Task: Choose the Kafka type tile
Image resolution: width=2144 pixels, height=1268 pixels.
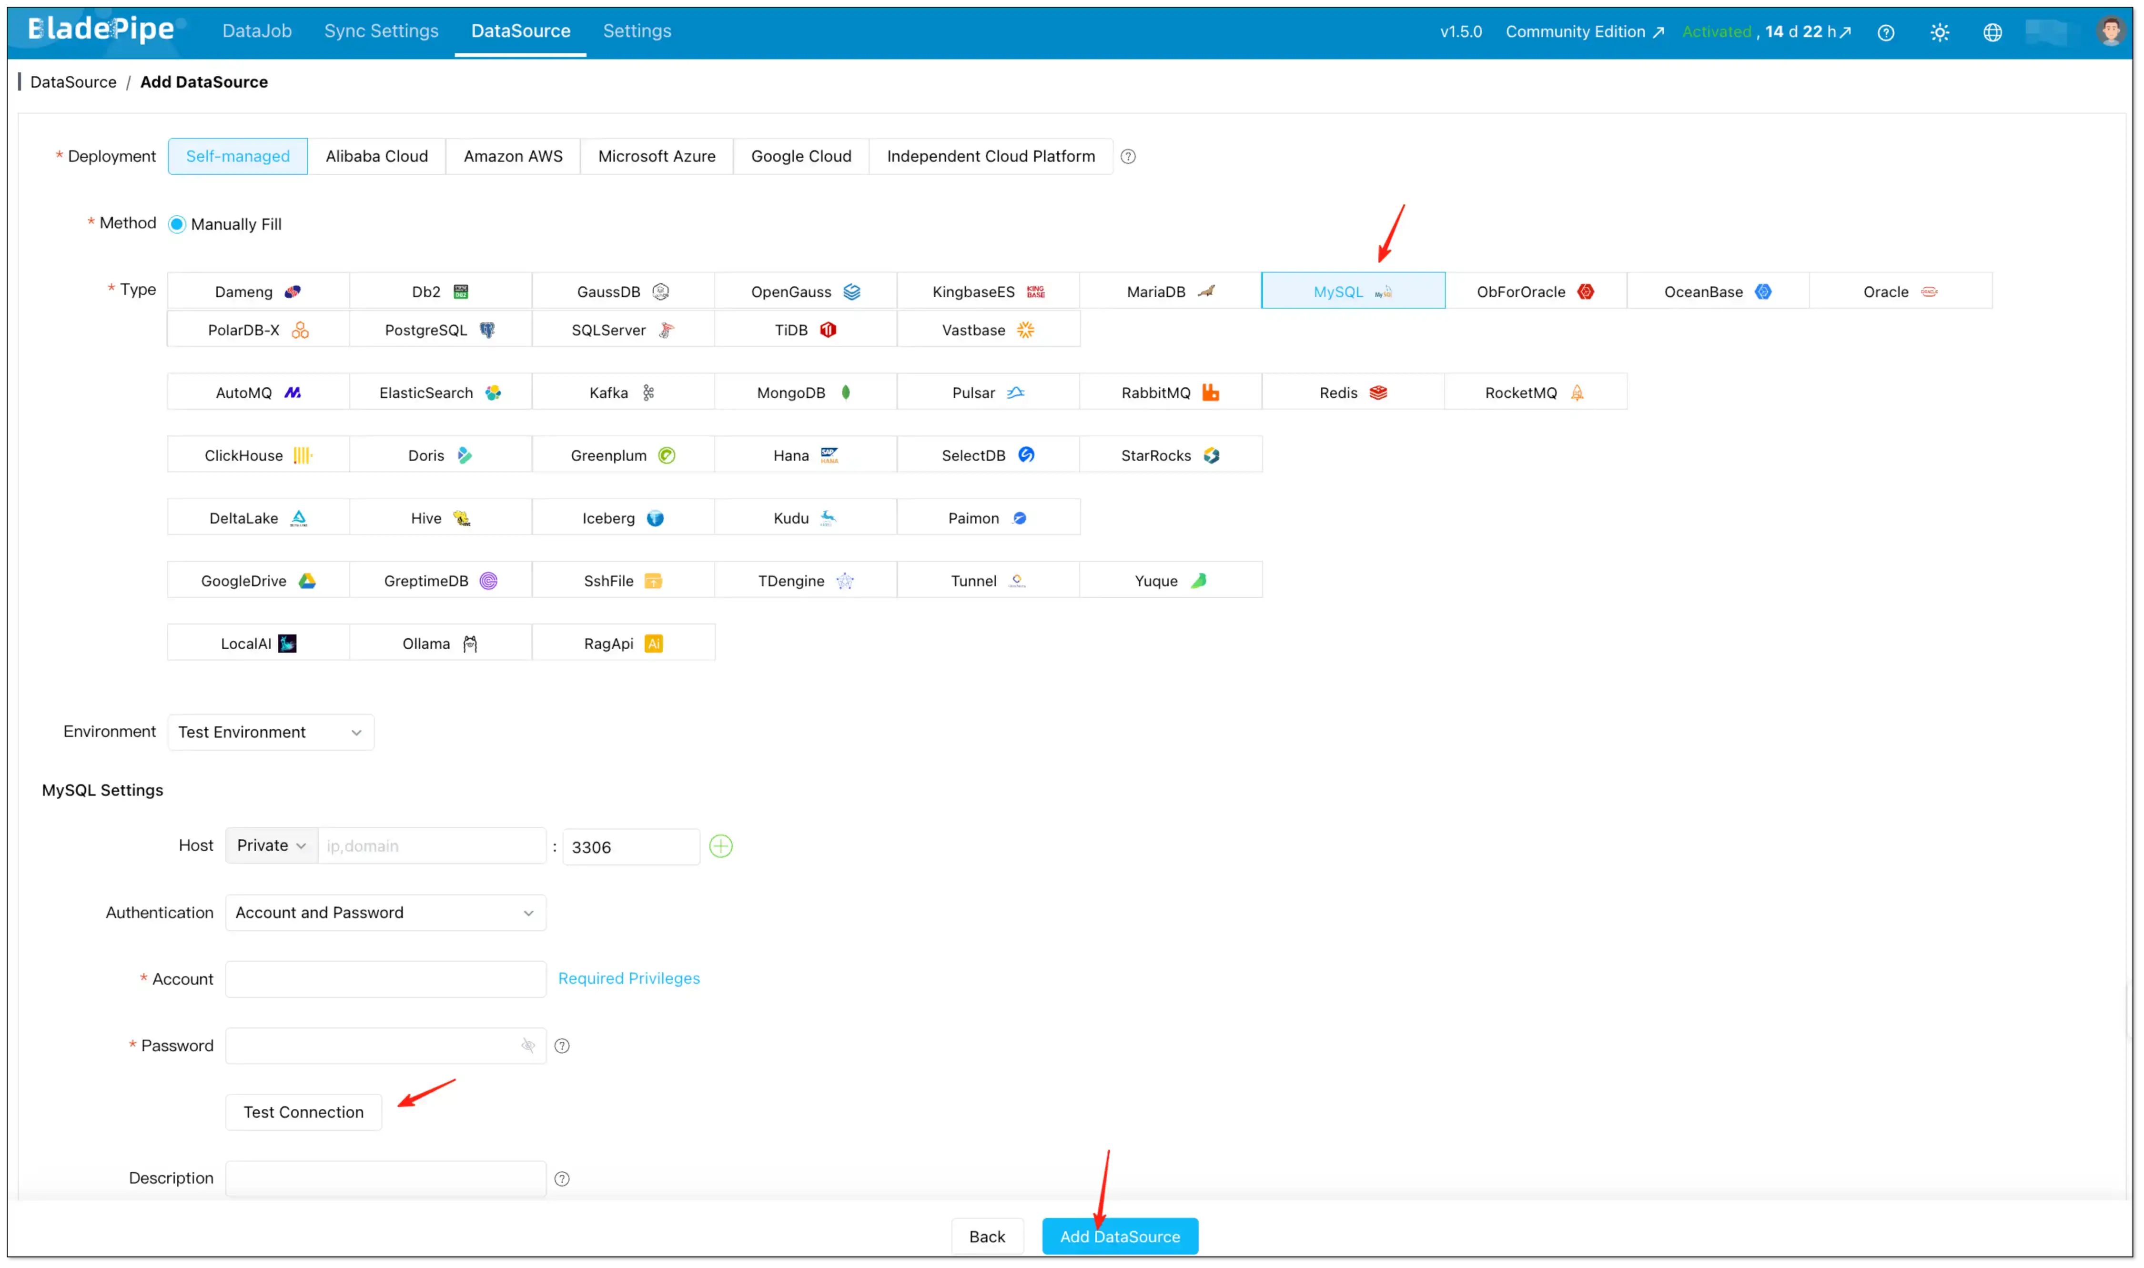Action: (623, 393)
